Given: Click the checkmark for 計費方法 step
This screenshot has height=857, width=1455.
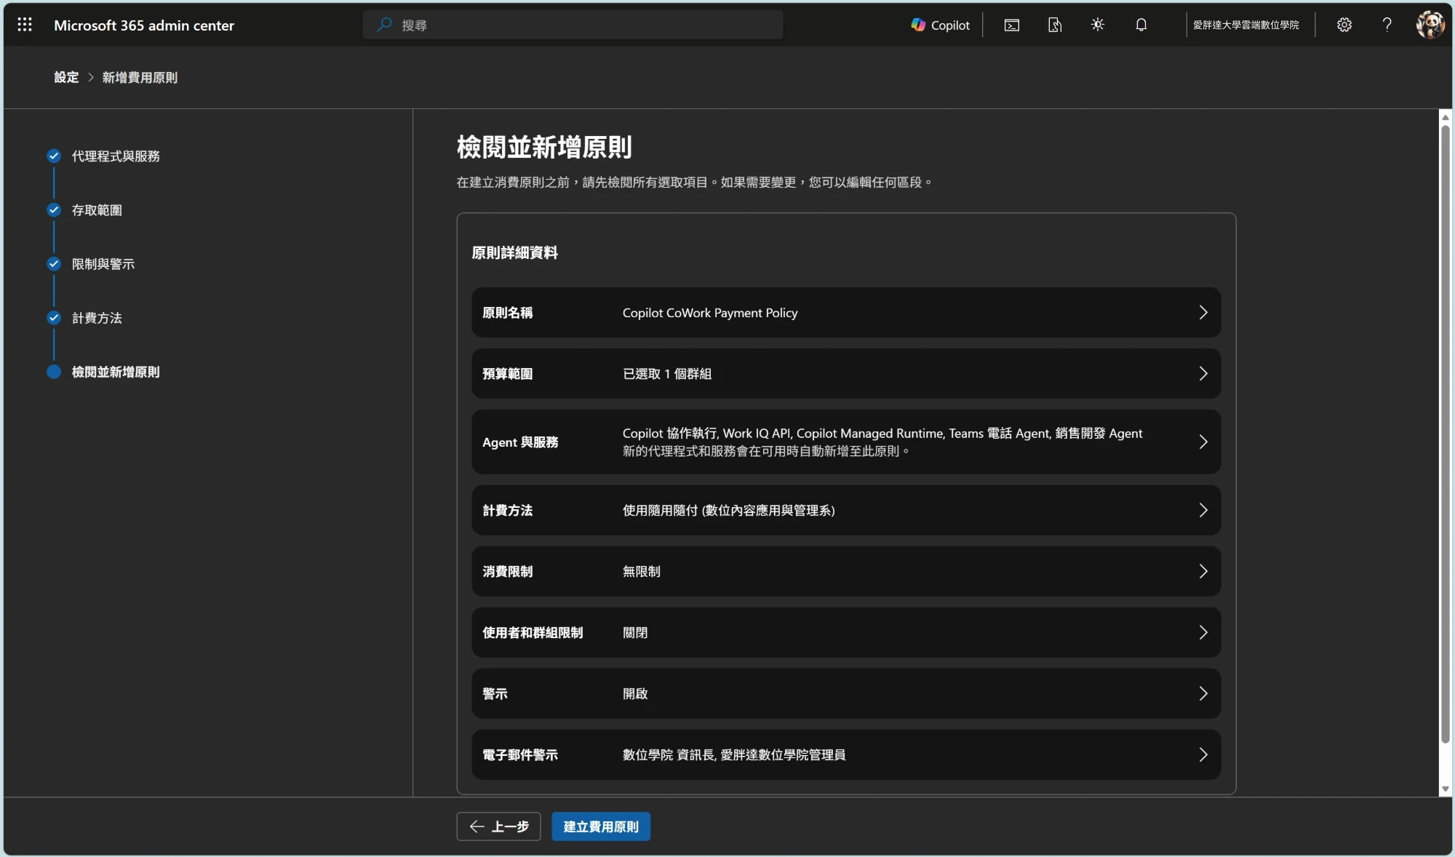Looking at the screenshot, I should tap(54, 317).
